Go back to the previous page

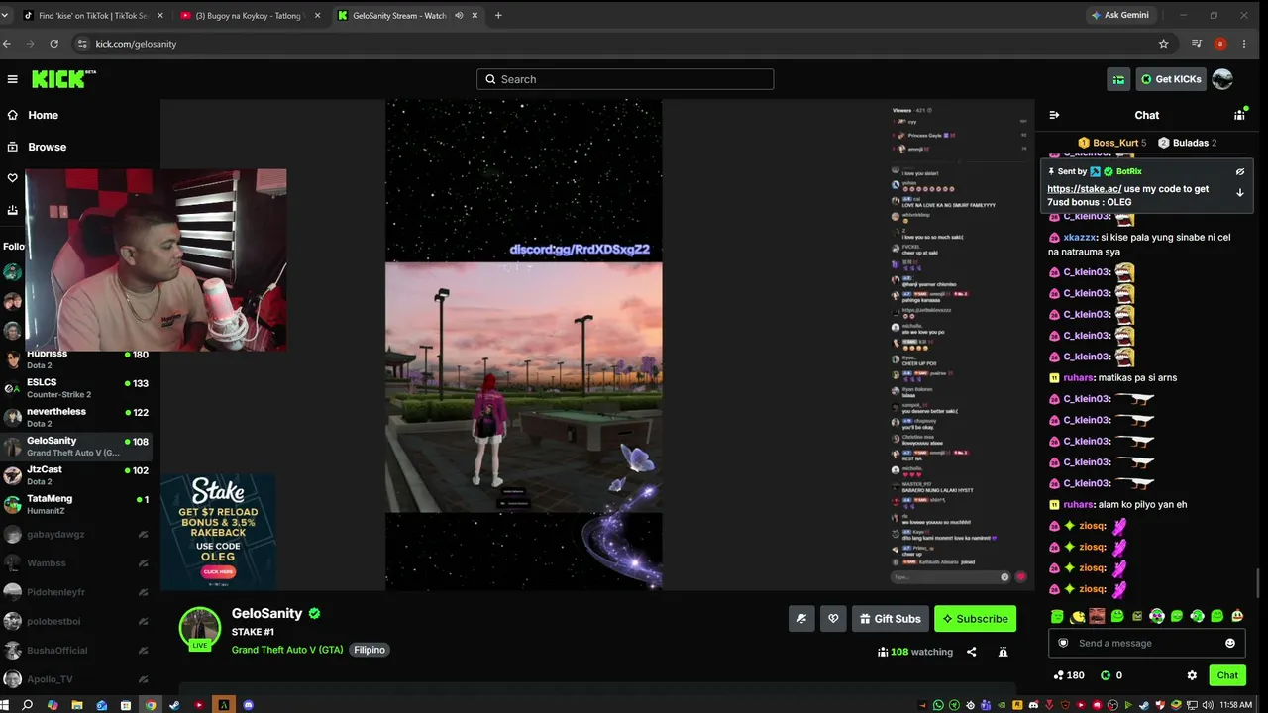point(7,44)
